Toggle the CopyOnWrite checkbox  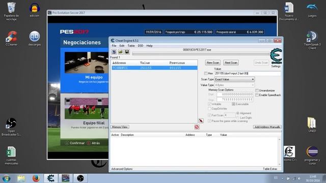(x=209, y=108)
